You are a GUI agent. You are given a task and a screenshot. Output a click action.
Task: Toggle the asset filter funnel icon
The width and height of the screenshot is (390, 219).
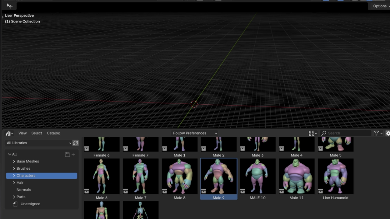[x=376, y=133]
